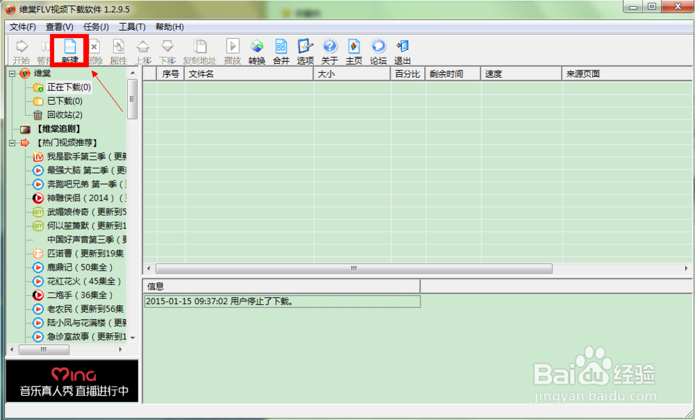Viewport: 695px width, 420px height.
Task: Click the 退出 exit toolbar icon
Action: [x=402, y=51]
